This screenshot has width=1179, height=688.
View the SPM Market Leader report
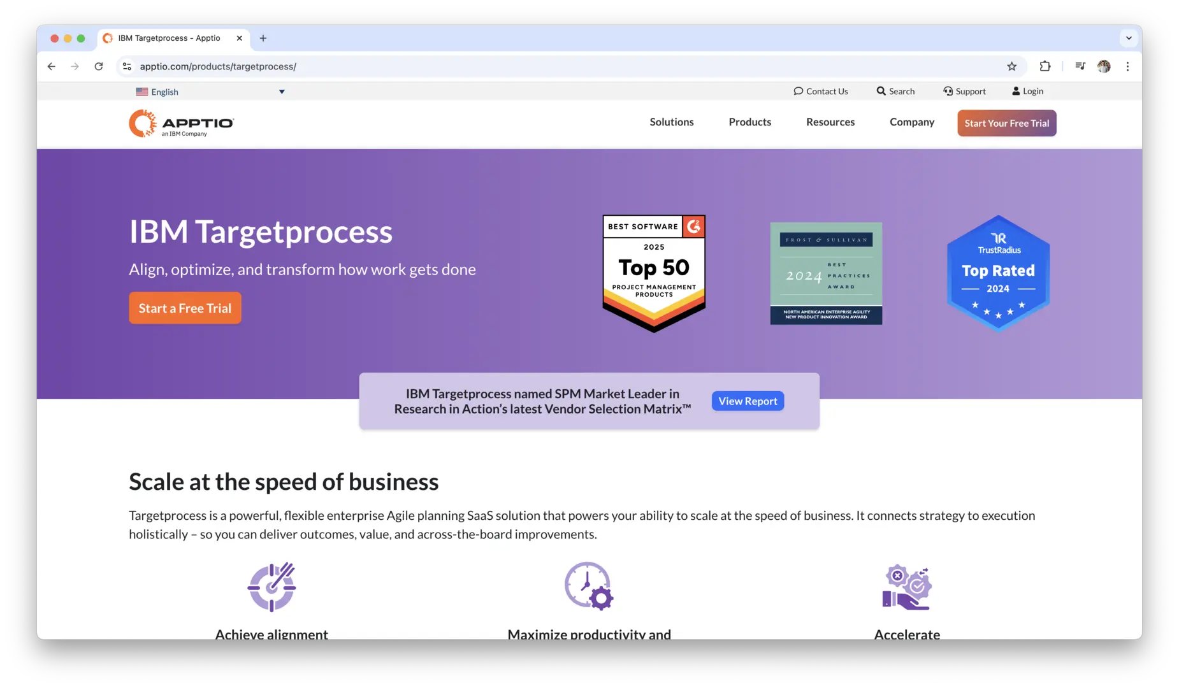coord(747,401)
